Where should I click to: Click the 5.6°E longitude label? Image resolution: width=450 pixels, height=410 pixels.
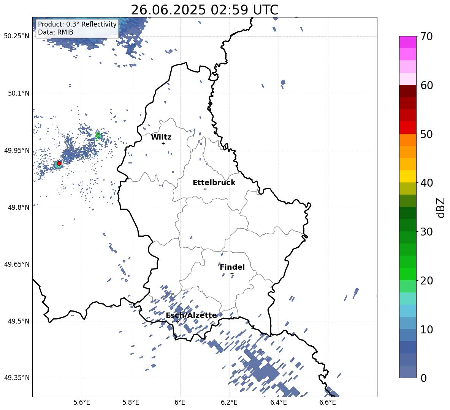click(x=82, y=402)
